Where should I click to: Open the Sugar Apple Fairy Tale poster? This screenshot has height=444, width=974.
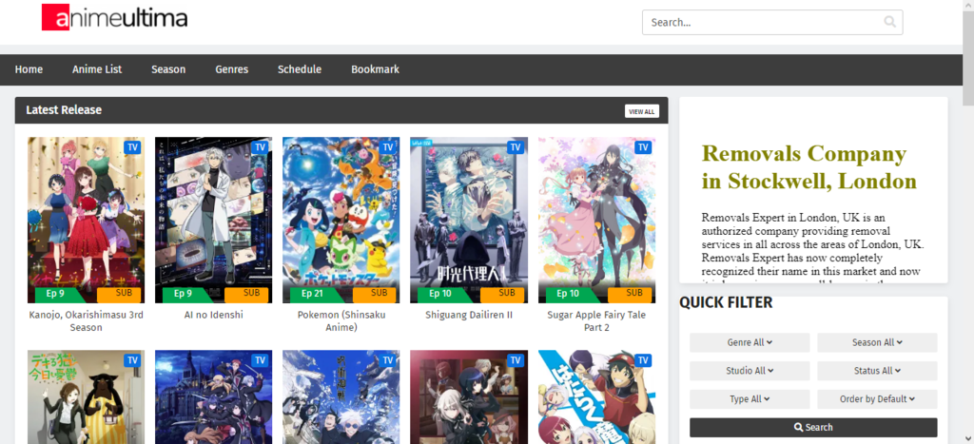596,220
